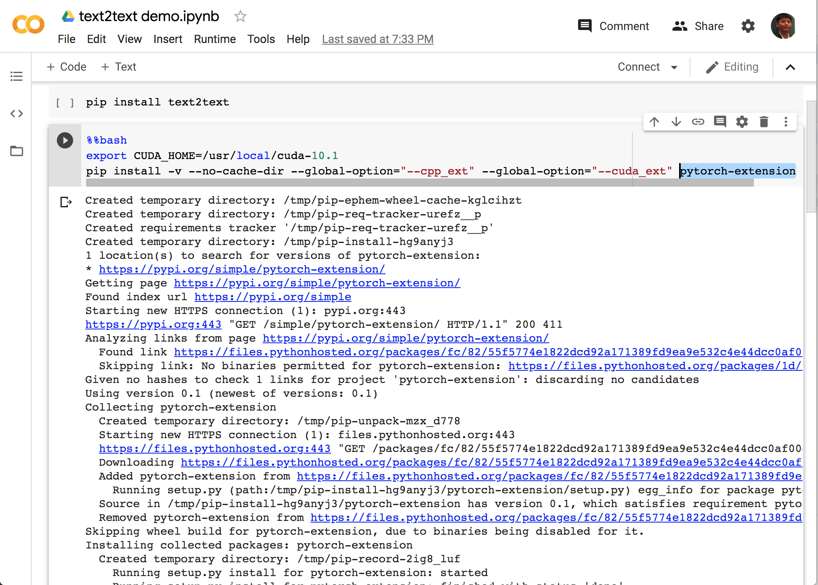Open the Runtime menu
The image size is (818, 585).
[x=214, y=39]
